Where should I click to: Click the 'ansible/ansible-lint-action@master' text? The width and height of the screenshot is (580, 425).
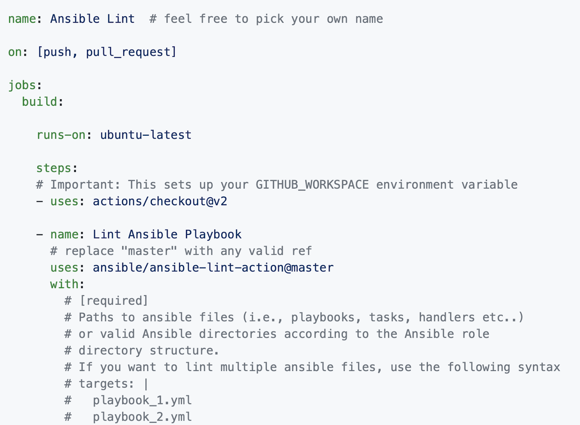(x=213, y=267)
